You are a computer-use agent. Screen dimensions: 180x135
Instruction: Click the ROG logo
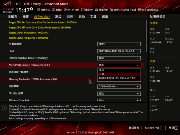[8, 4]
